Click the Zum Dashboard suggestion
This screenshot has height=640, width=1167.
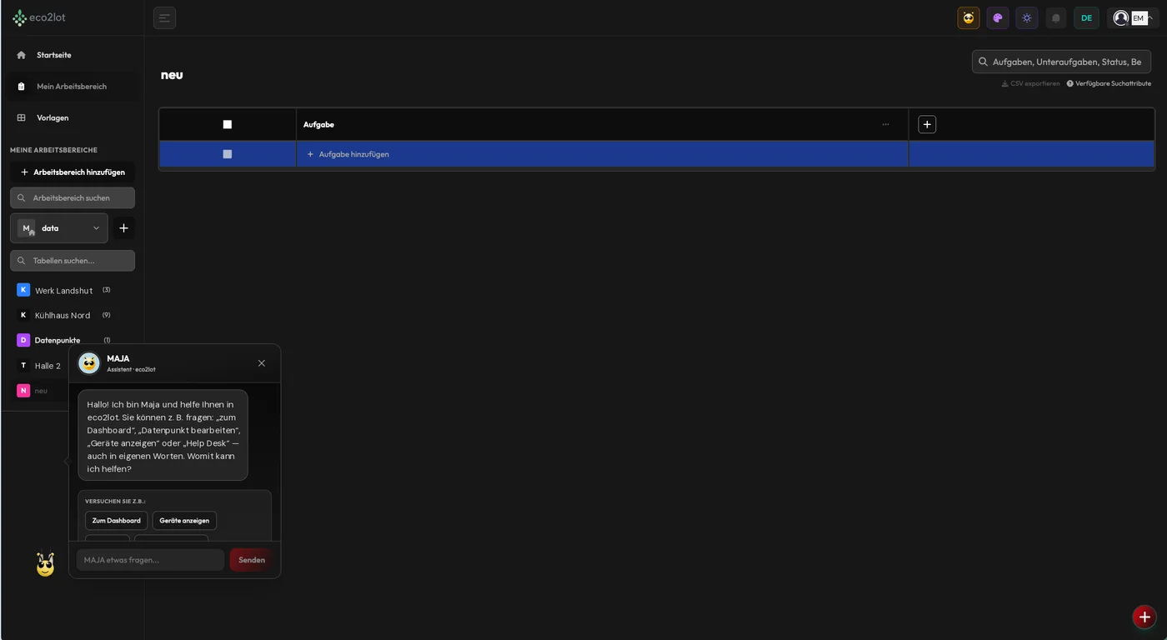click(117, 521)
